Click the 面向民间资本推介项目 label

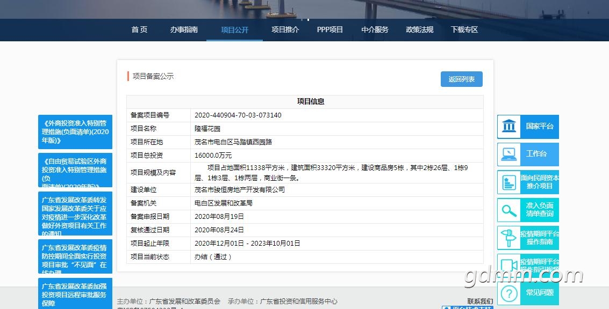click(x=540, y=182)
